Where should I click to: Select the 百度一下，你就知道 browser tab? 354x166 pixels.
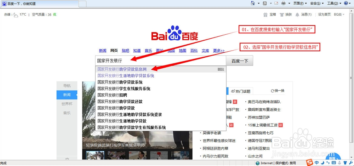(39, 4)
